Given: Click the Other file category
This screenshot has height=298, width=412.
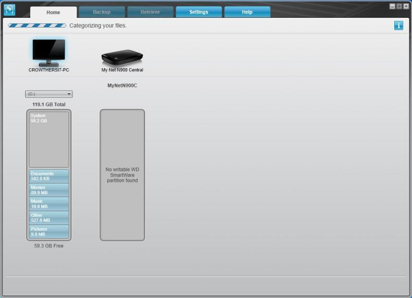Looking at the screenshot, I should pyautogui.click(x=49, y=218).
